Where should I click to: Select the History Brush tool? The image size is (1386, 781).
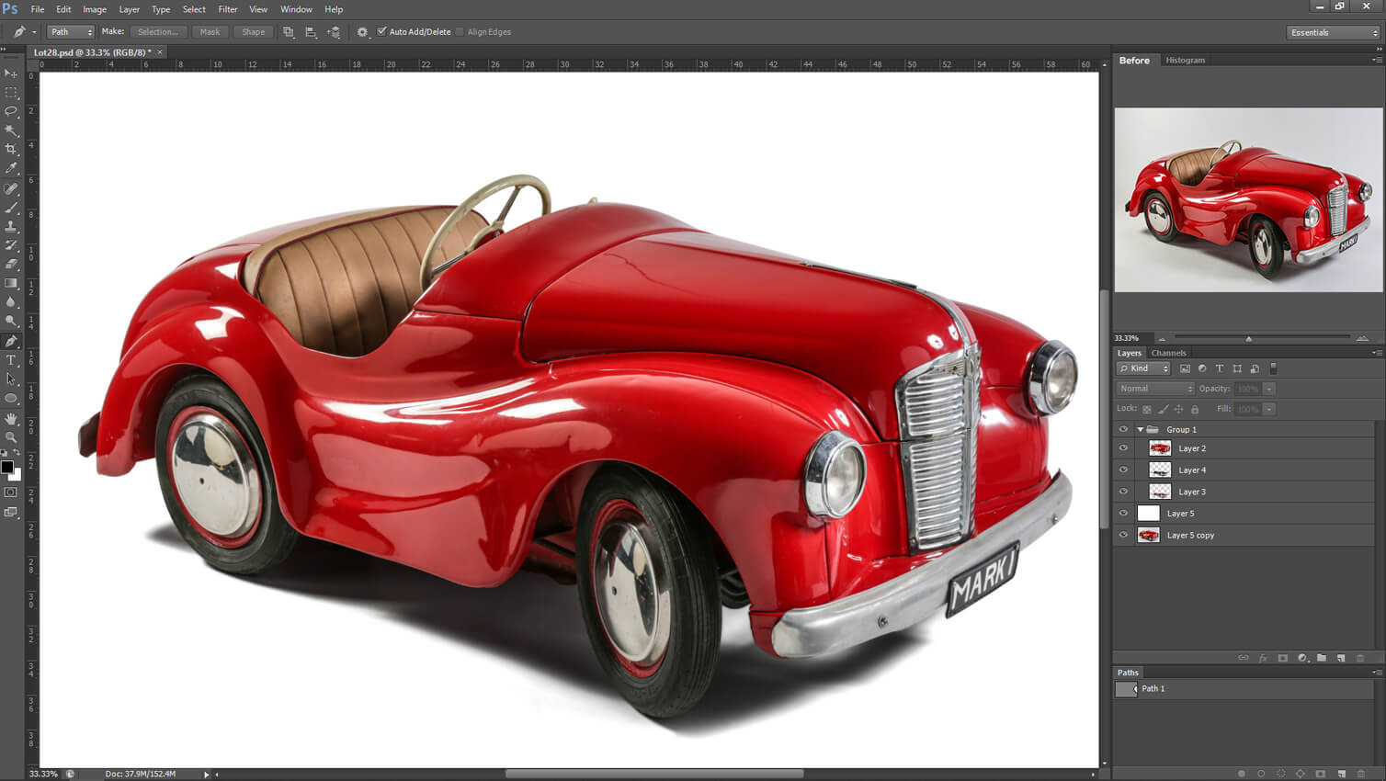coord(11,245)
